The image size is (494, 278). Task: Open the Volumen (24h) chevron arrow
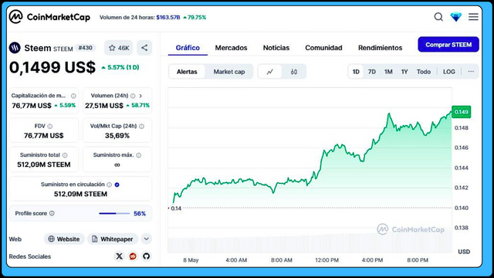[140, 96]
